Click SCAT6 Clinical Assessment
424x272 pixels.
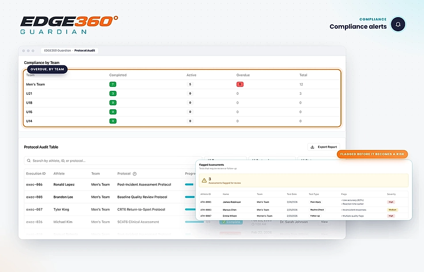(x=138, y=222)
